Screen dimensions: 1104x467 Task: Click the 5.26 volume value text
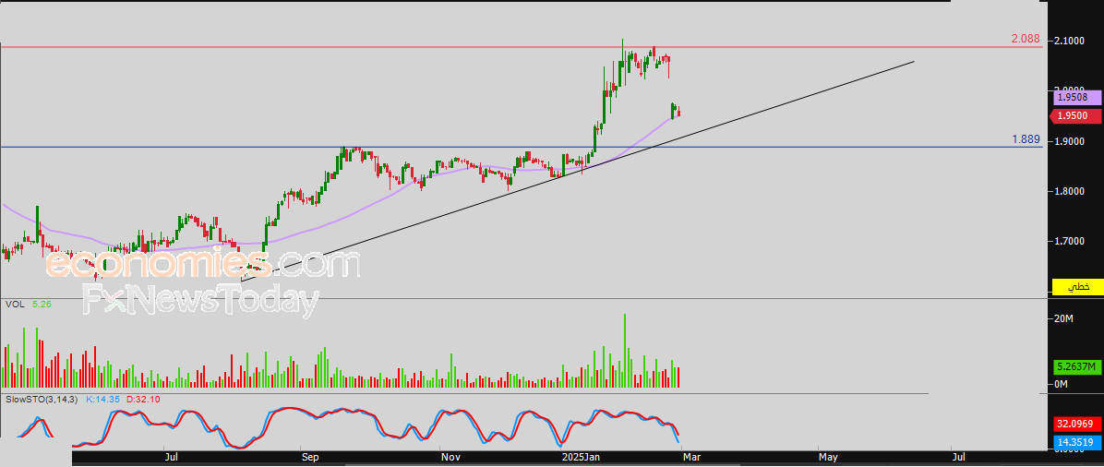42,305
